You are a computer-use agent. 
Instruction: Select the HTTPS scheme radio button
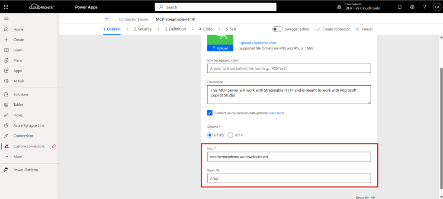click(210, 135)
